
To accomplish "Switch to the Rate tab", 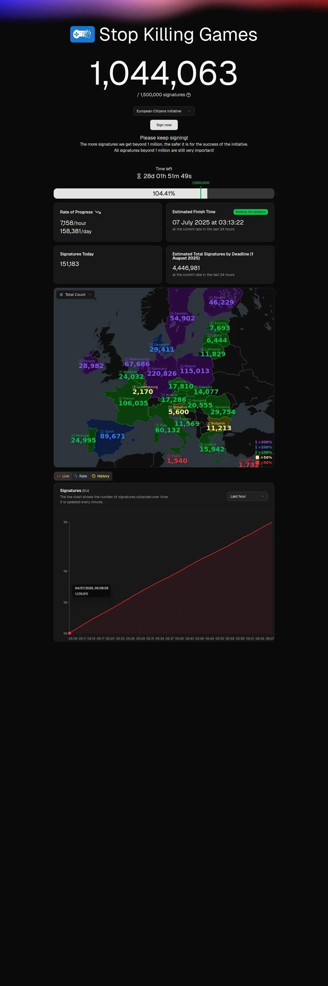I will [x=80, y=476].
